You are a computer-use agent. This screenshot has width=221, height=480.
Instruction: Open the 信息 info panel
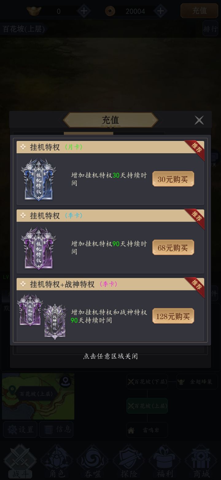coord(56,430)
